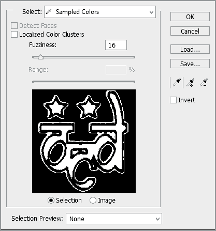Choose the Selection radio button
The image size is (216, 231).
coord(51,201)
